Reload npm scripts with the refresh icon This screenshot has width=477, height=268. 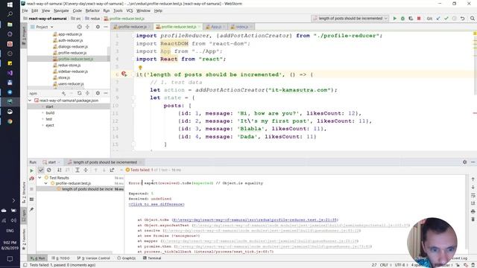(x=80, y=93)
